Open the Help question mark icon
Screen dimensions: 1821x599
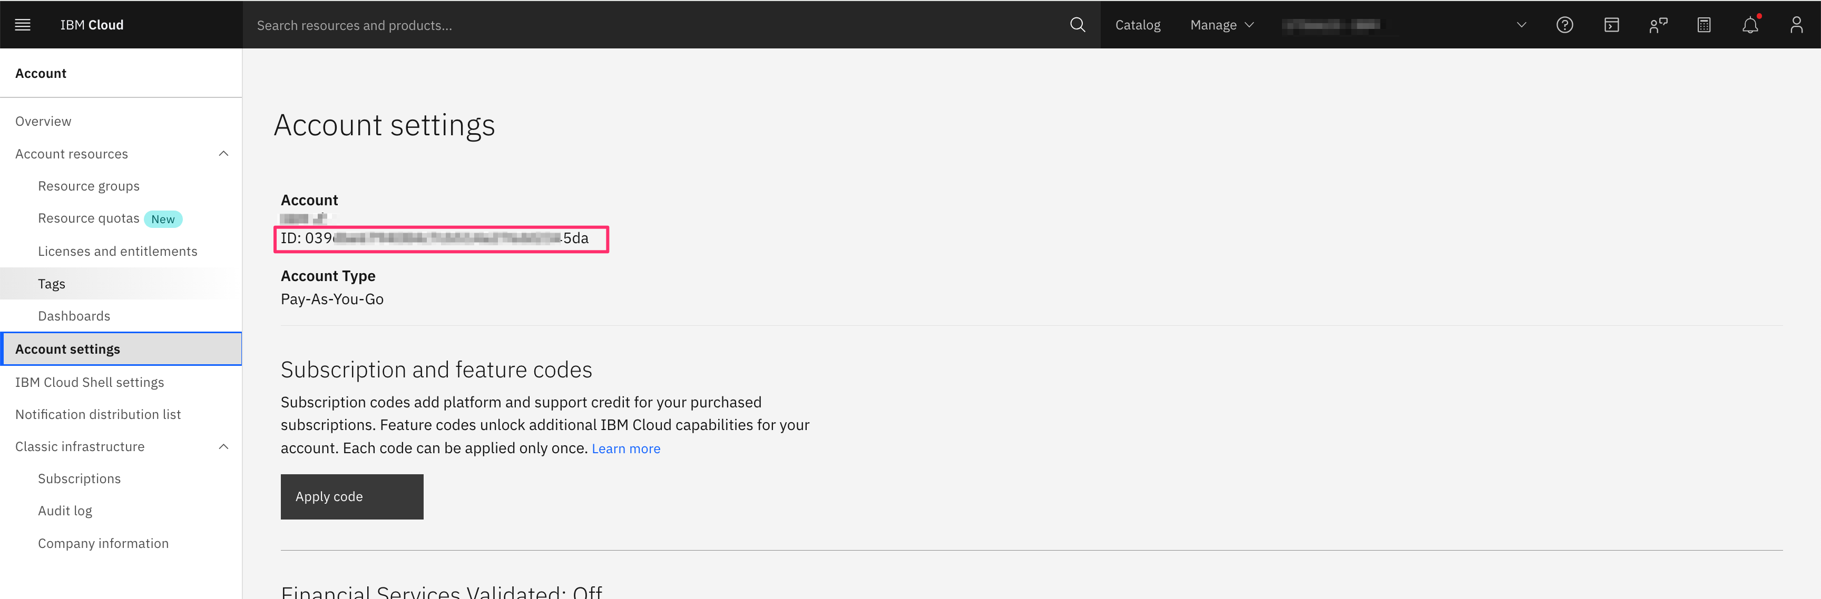[x=1564, y=25]
